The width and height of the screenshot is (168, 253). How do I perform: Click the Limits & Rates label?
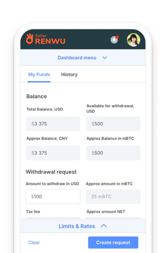pos(77,226)
